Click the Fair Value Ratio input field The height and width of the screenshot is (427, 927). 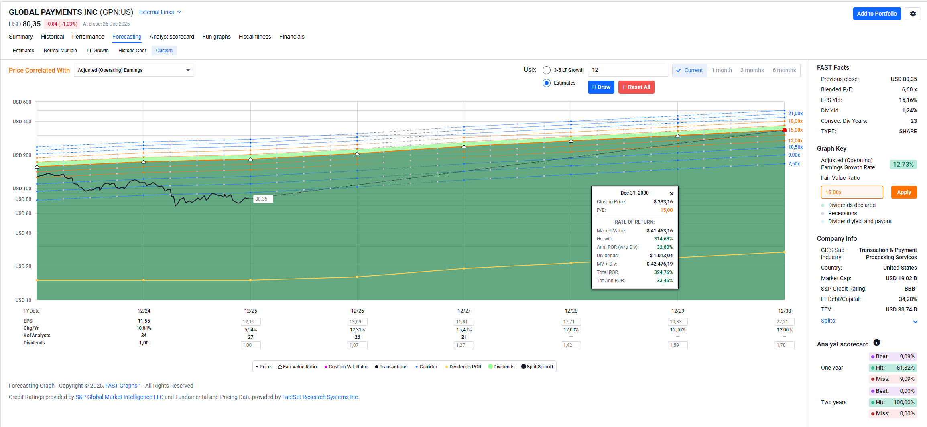coord(852,192)
